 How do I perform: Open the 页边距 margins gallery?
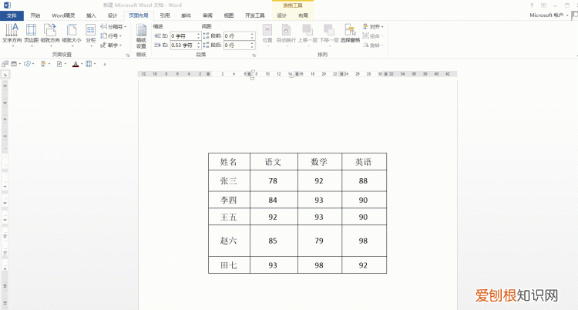(x=32, y=35)
